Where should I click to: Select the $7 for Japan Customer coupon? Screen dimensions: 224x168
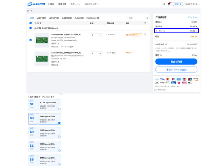pyautogui.click(x=59, y=109)
